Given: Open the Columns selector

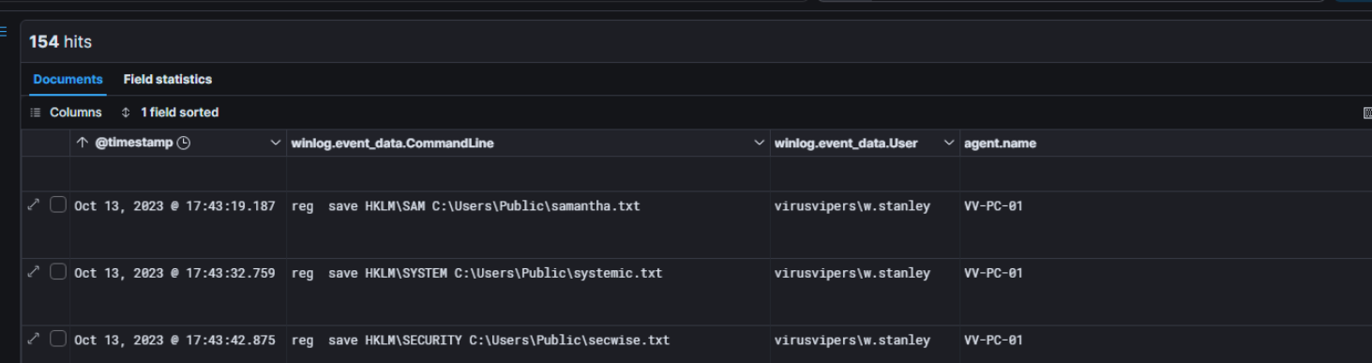Looking at the screenshot, I should click(66, 113).
